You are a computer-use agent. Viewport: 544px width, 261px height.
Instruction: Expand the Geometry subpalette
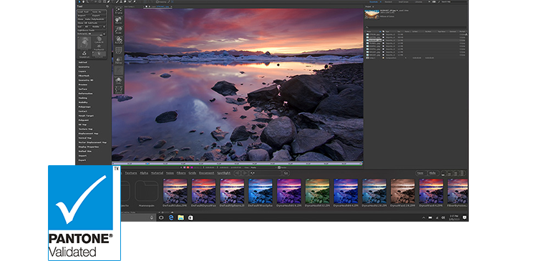pos(84,67)
